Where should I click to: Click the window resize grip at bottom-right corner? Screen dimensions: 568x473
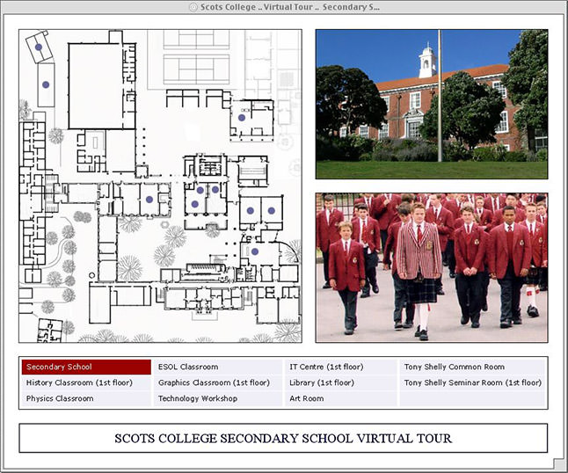coord(559,464)
